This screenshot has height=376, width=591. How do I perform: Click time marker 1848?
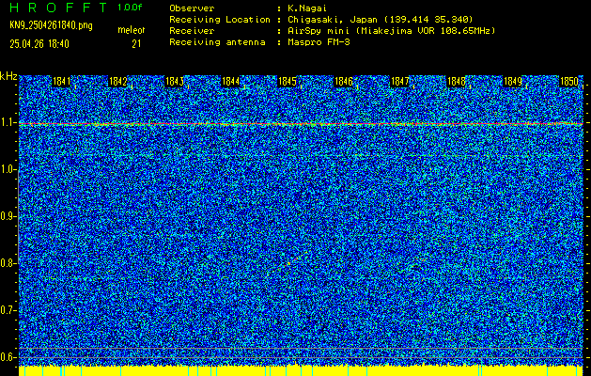[x=456, y=81]
